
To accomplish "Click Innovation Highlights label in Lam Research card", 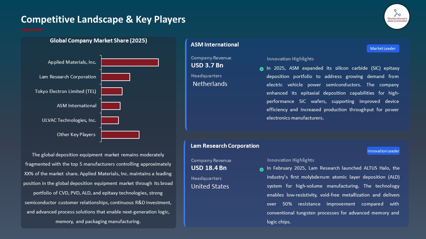I will (x=291, y=160).
